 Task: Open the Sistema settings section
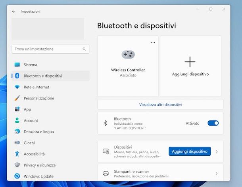pyautogui.click(x=51, y=65)
